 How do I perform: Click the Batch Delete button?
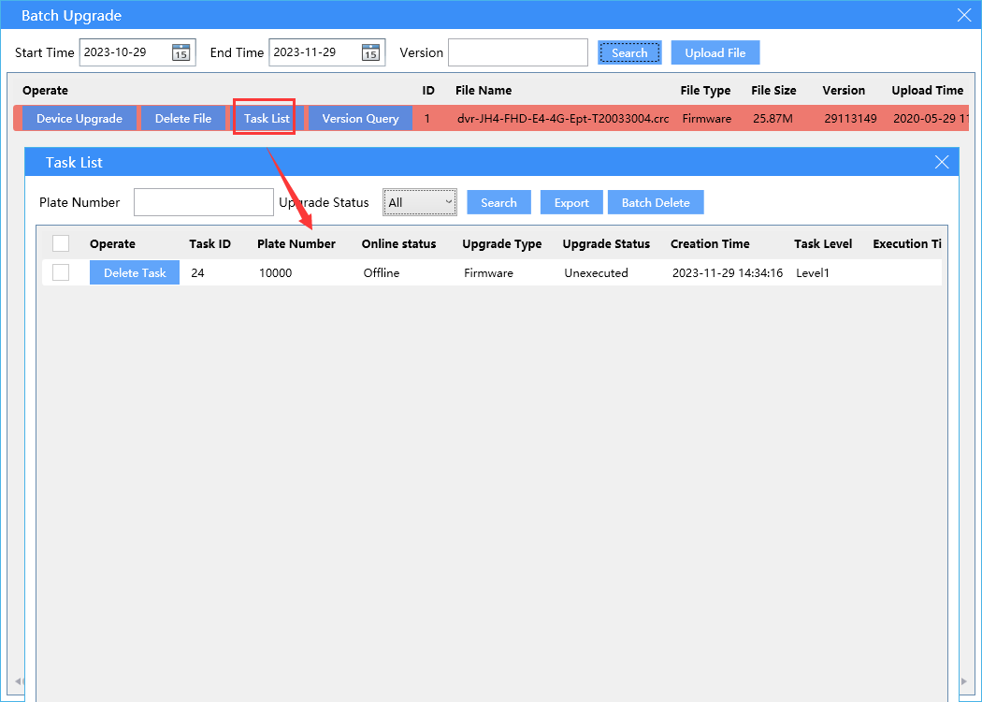coord(656,202)
